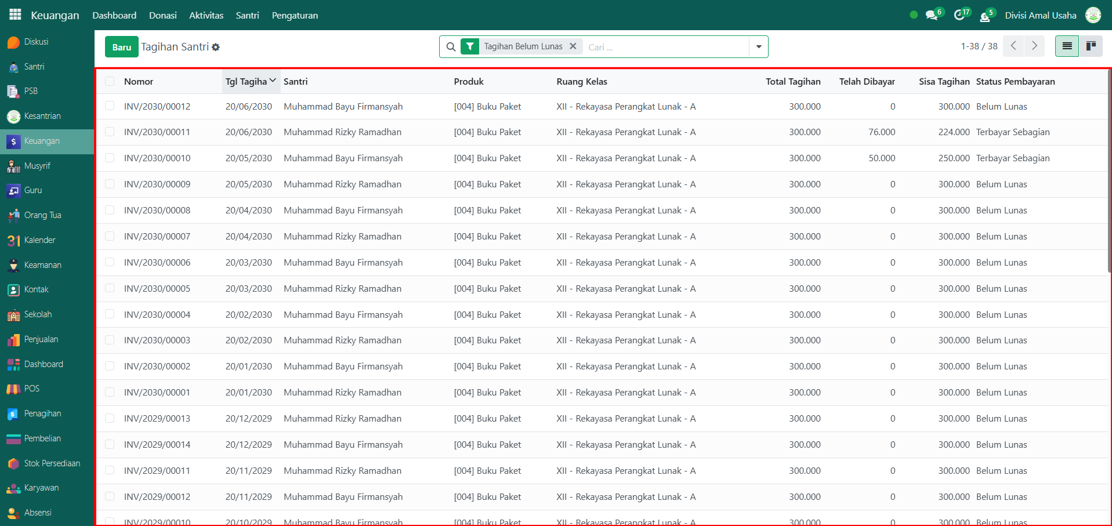
Task: Open the Pengaturan menu
Action: [295, 15]
